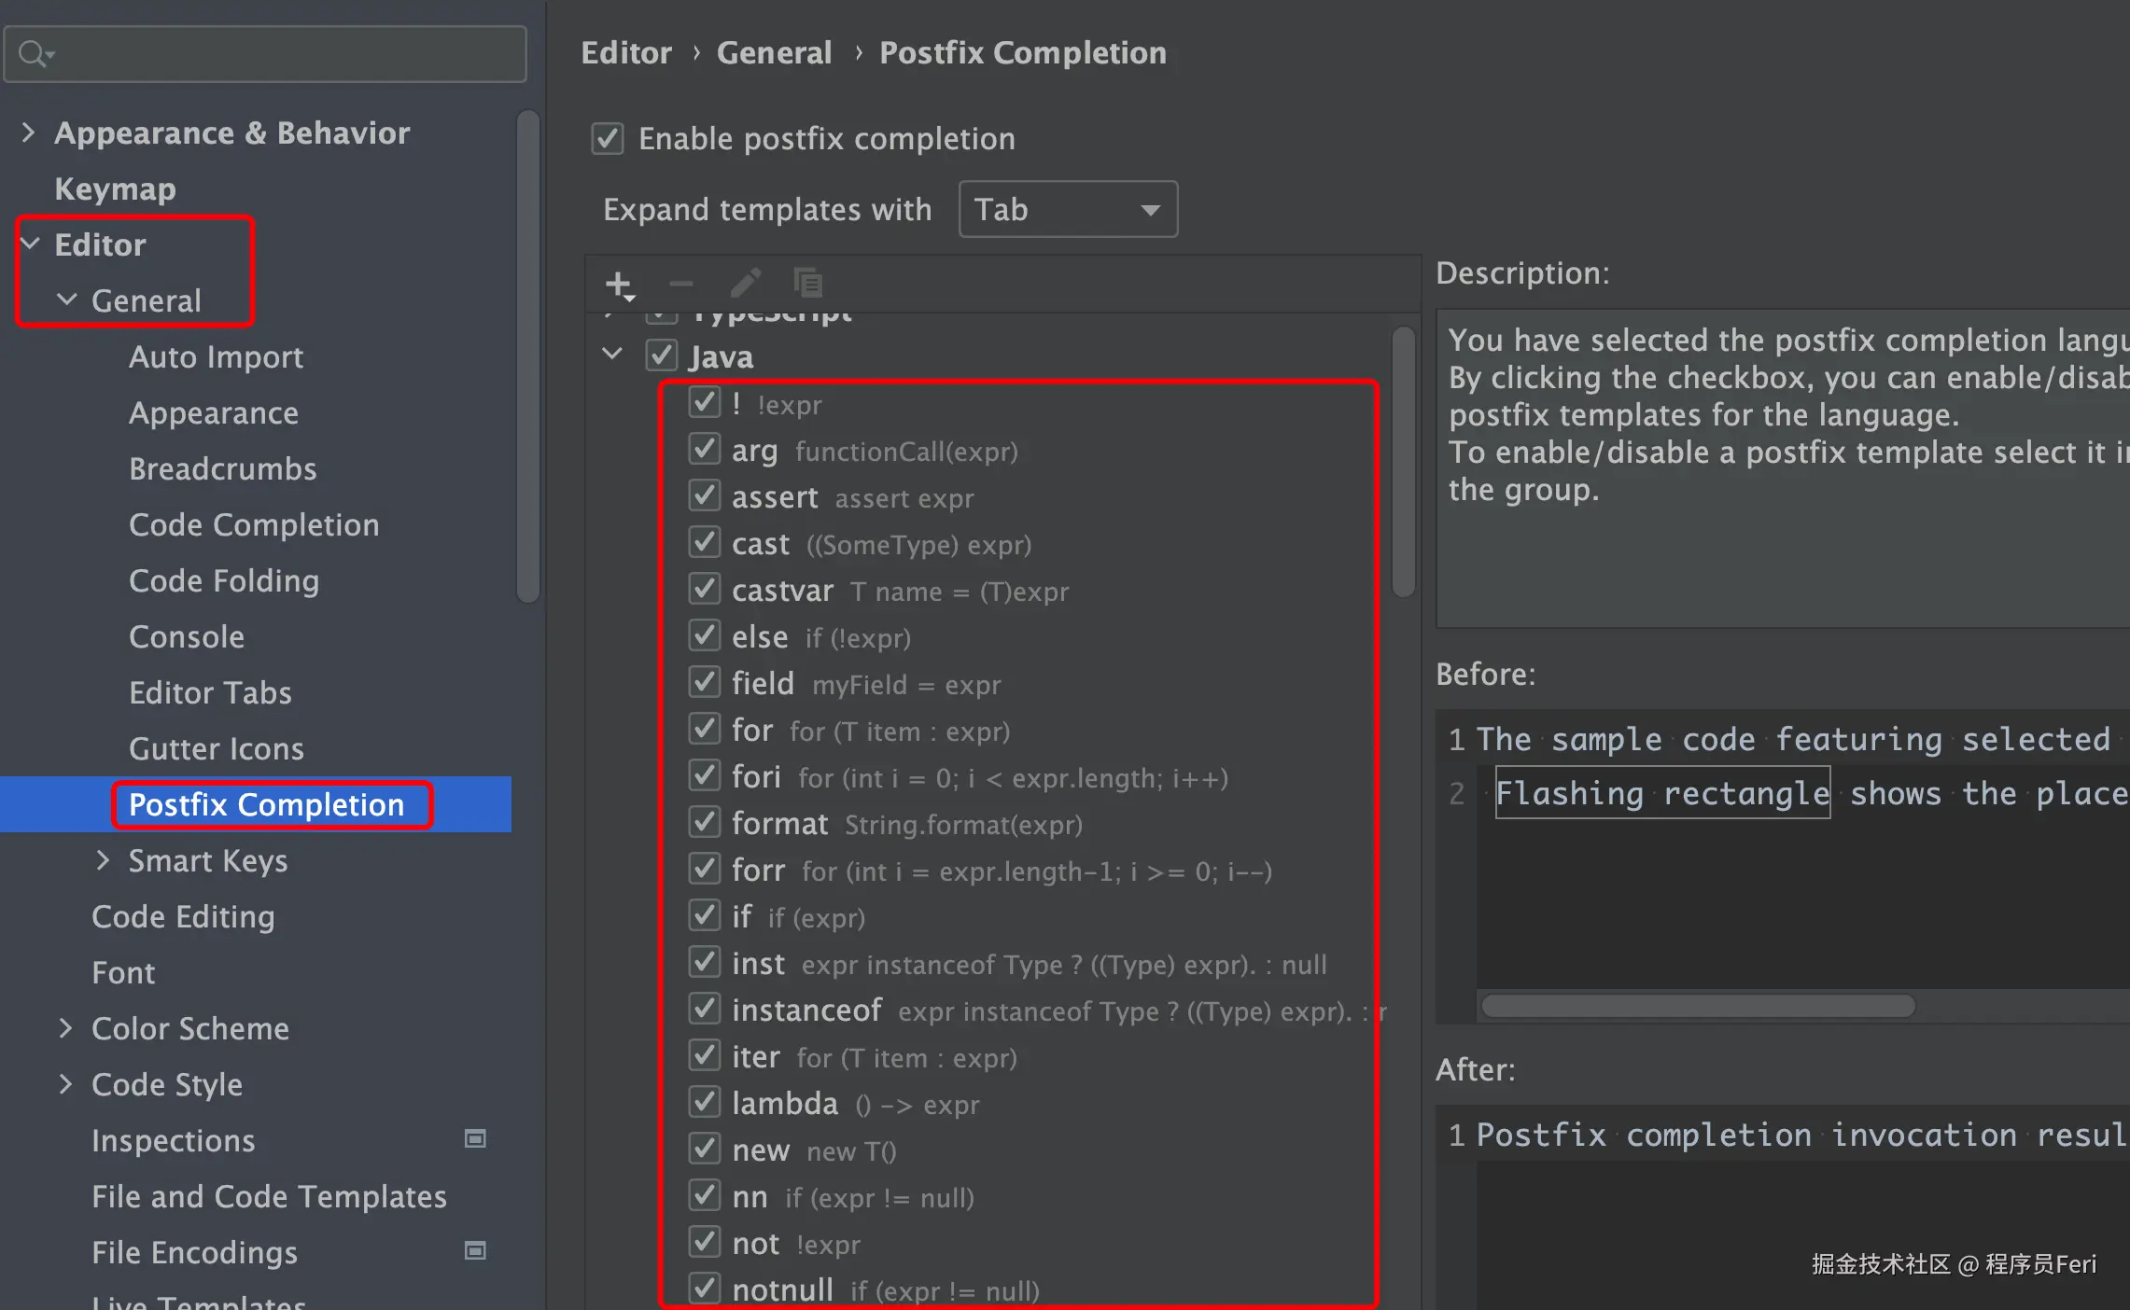Open the Code Completion settings page

(254, 525)
